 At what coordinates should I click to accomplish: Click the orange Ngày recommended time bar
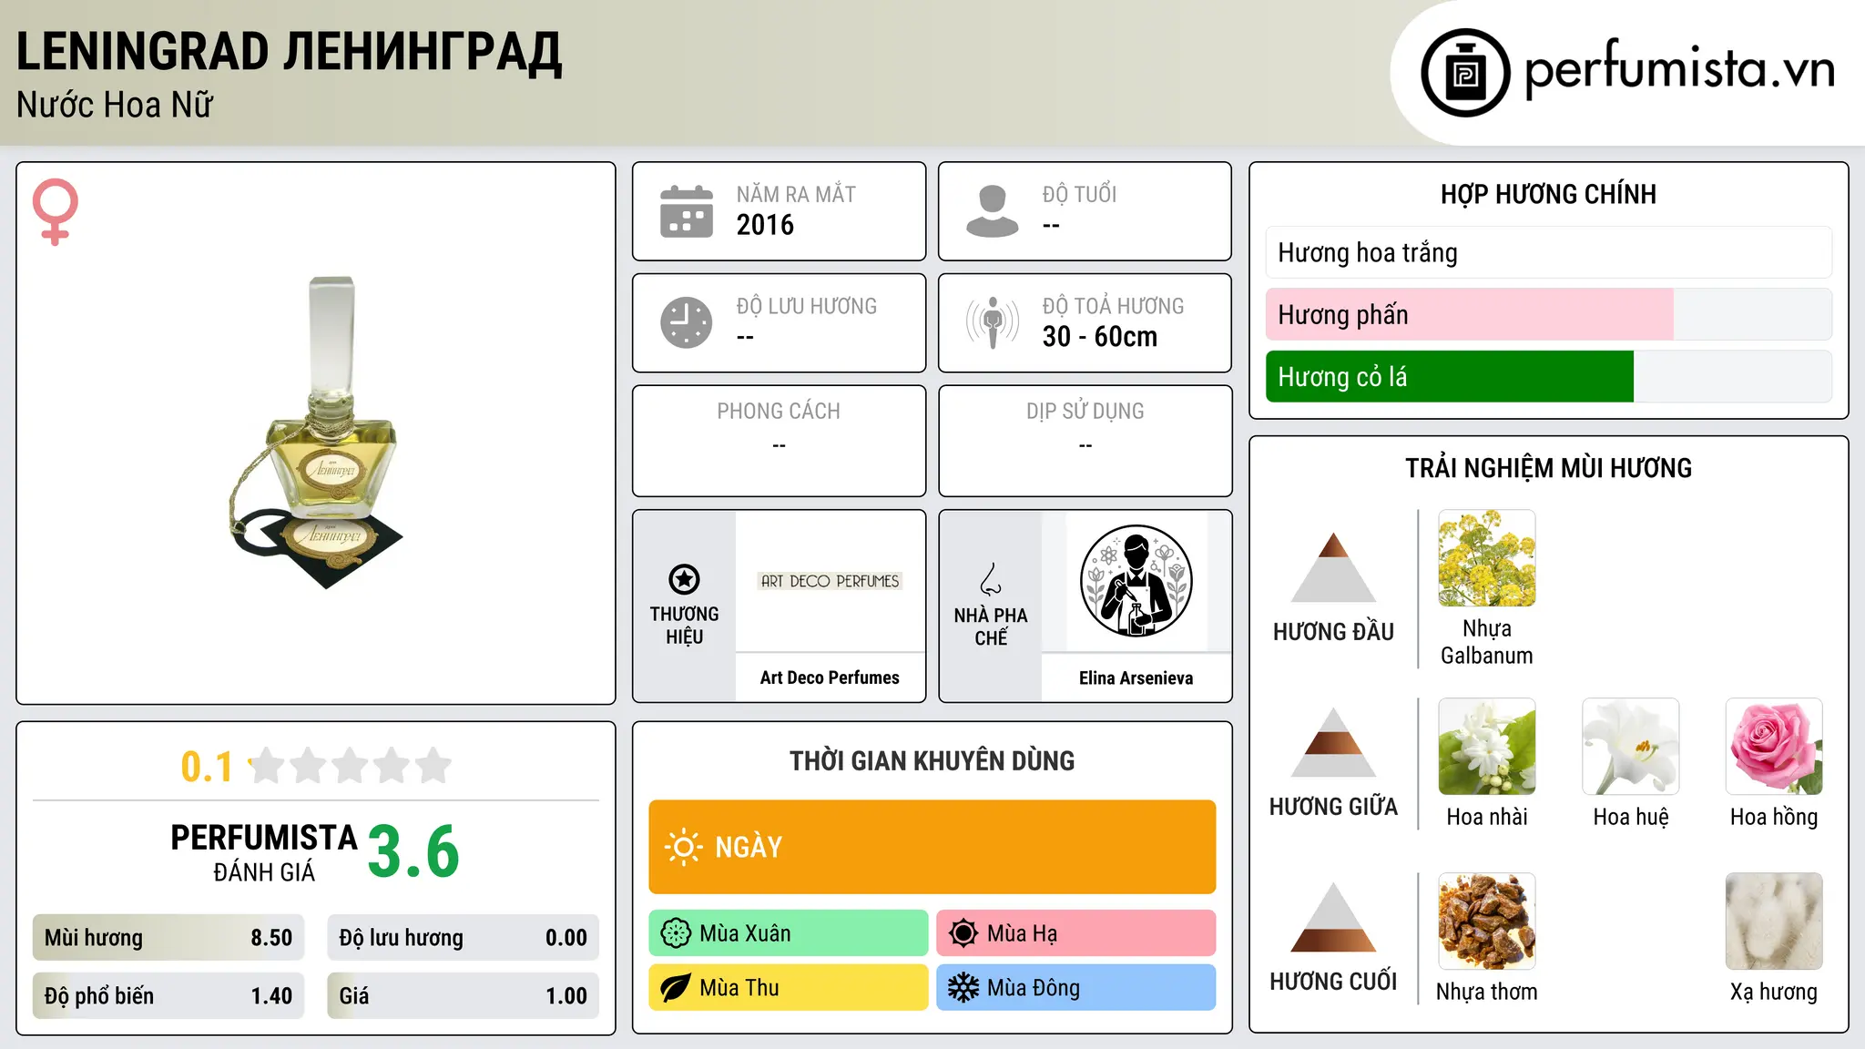pyautogui.click(x=932, y=847)
